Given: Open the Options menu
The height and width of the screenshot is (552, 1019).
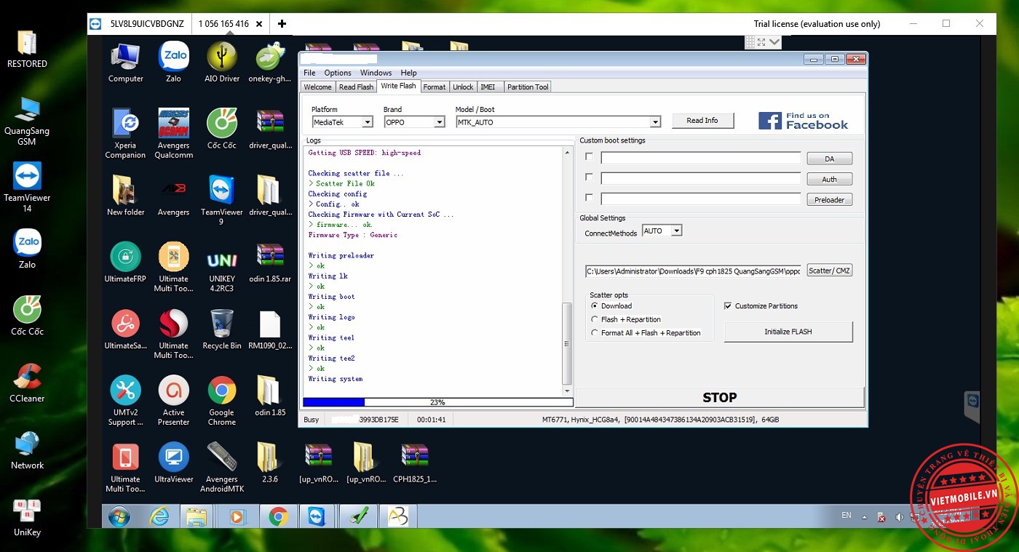Looking at the screenshot, I should click(x=338, y=73).
